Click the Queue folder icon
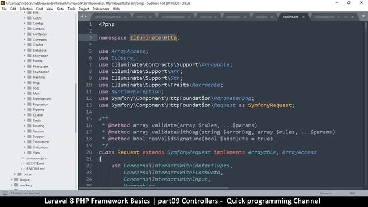368x207 pixels. pyautogui.click(x=29, y=115)
